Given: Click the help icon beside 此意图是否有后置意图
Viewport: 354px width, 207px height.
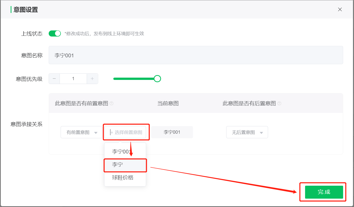Looking at the screenshot, I should coord(279,103).
